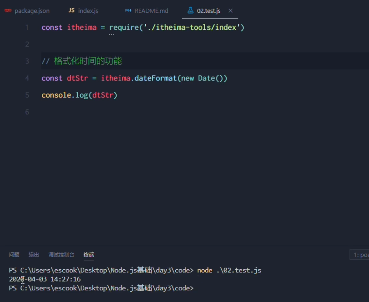Click line number 6 in the gutter

coord(27,112)
